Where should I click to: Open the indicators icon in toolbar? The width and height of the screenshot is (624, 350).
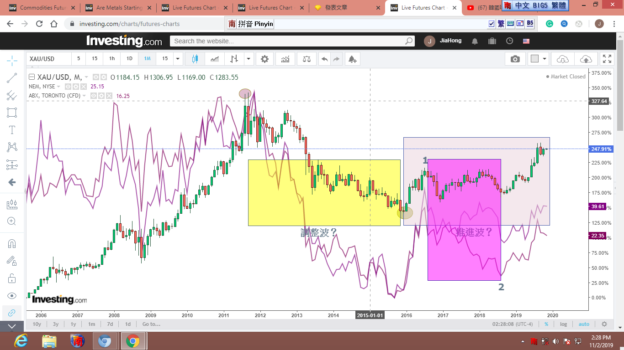(x=286, y=59)
